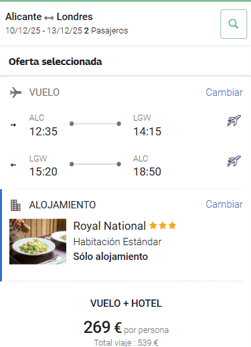Click the left arrow return flight icon

click(13, 165)
